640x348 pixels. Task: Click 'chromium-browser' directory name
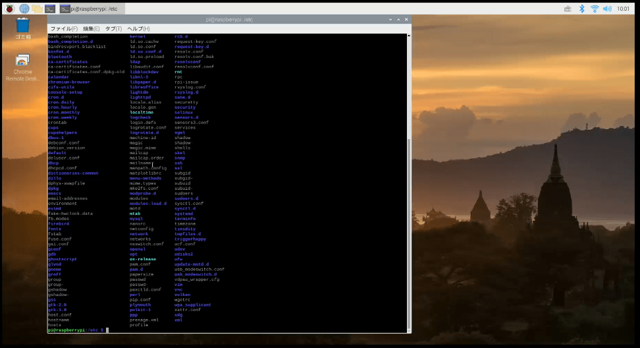click(x=68, y=82)
